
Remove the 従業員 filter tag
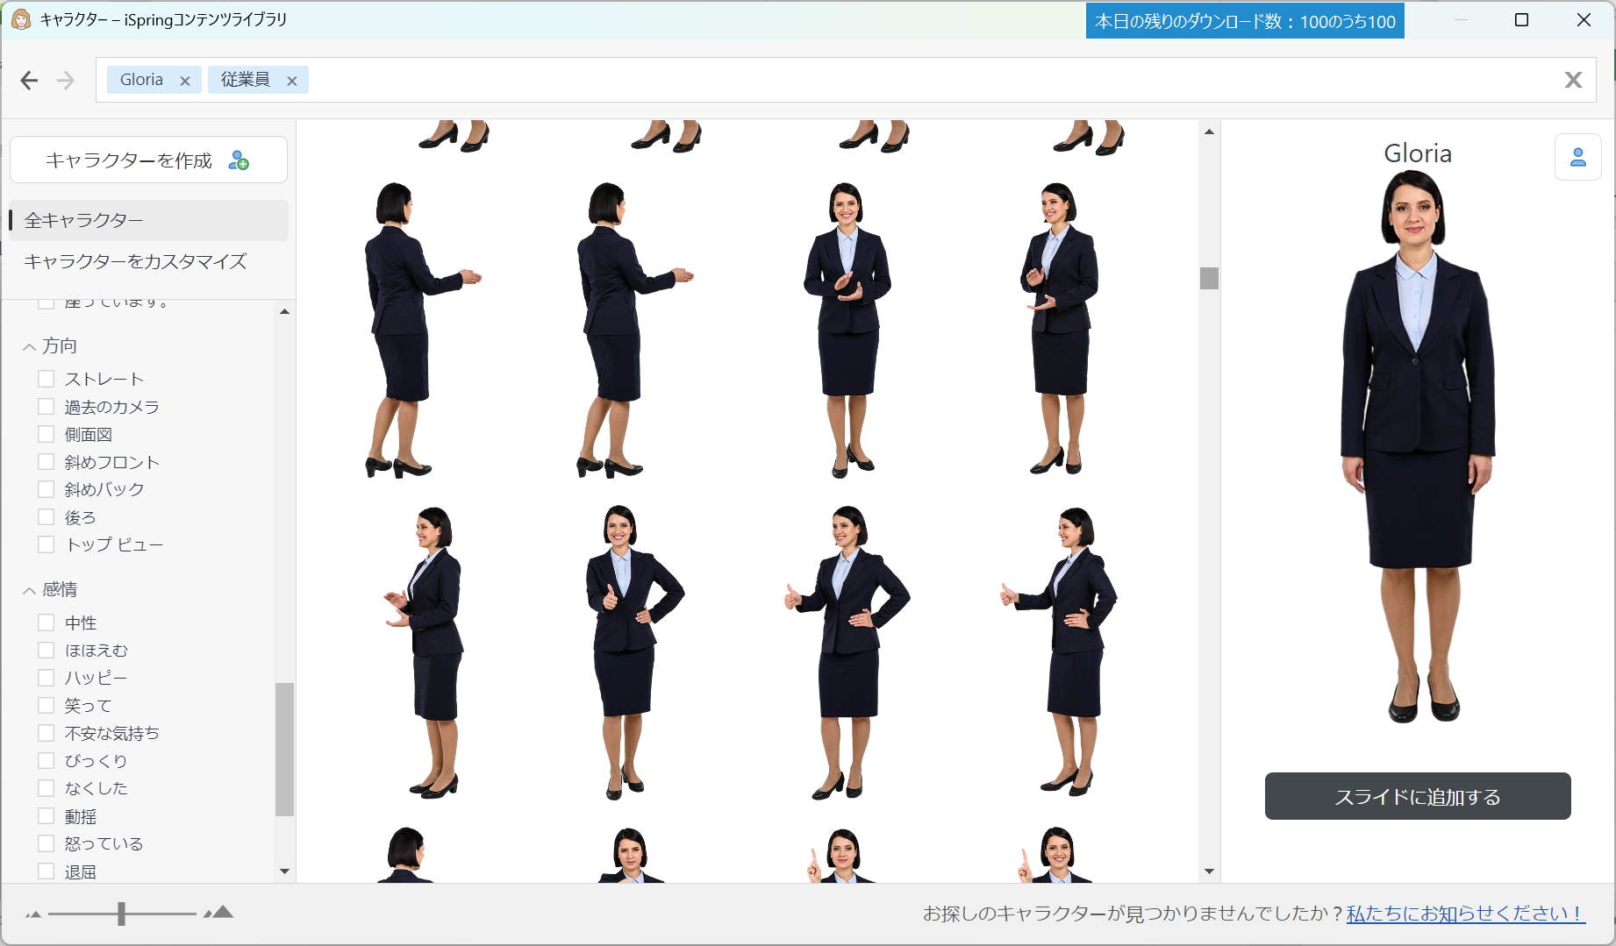292,80
